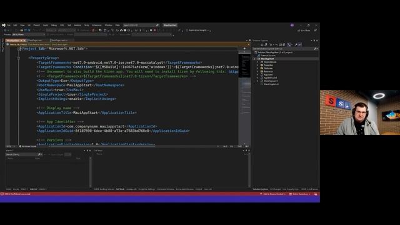The image size is (400, 225).
Task: Toggle Show All Files in Solution Explorer
Action: tap(284, 44)
